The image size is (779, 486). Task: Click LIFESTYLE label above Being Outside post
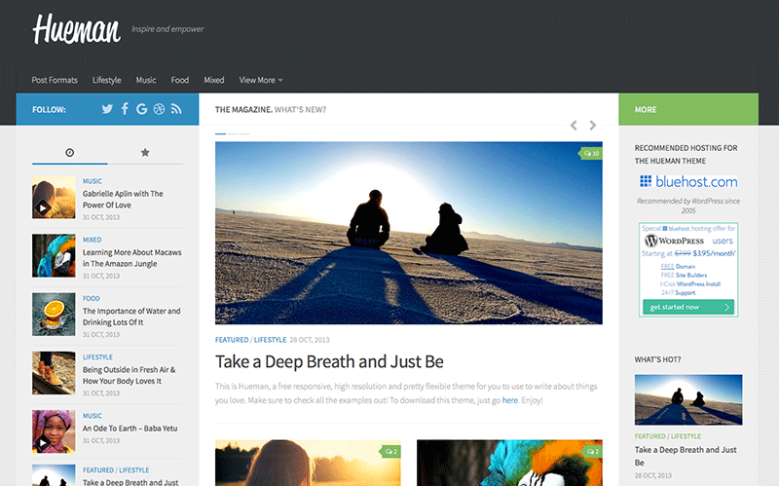[x=98, y=356]
